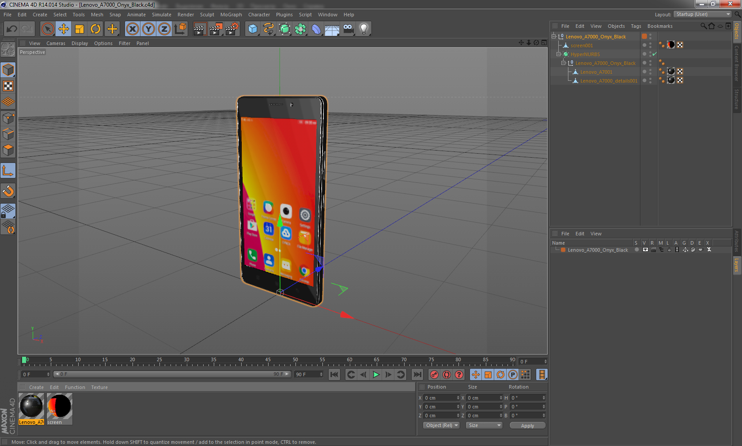Toggle autokeying button
Image resolution: width=742 pixels, height=446 pixels.
pos(447,375)
